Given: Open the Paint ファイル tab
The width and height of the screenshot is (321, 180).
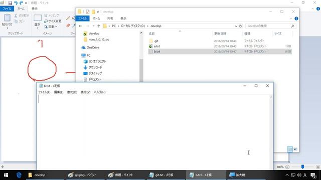Looking at the screenshot, I should [x=7, y=8].
